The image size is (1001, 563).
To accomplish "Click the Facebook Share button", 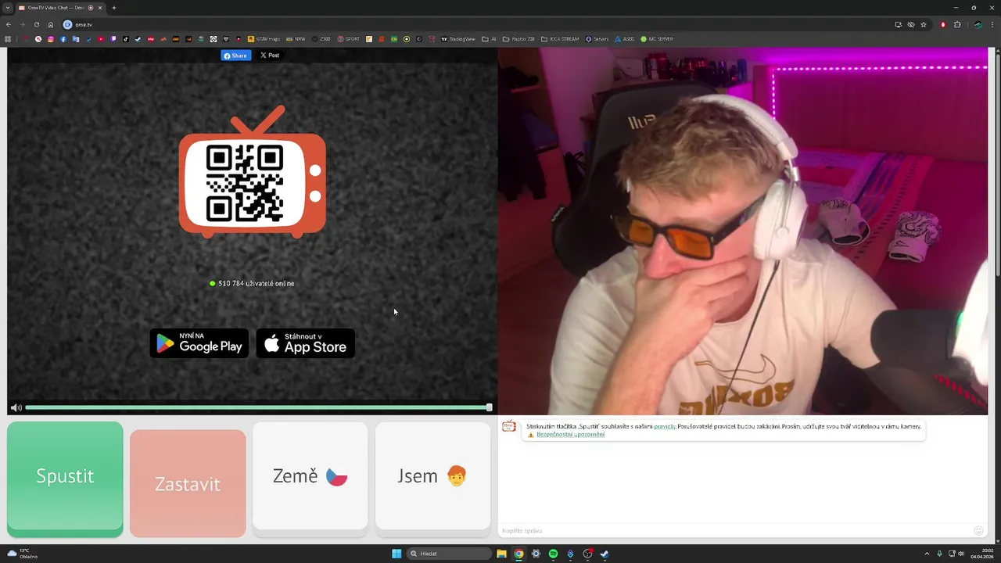I will coord(235,56).
